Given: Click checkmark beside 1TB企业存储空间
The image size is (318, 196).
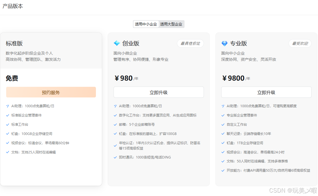Looking at the screenshot, I should point(223,143).
